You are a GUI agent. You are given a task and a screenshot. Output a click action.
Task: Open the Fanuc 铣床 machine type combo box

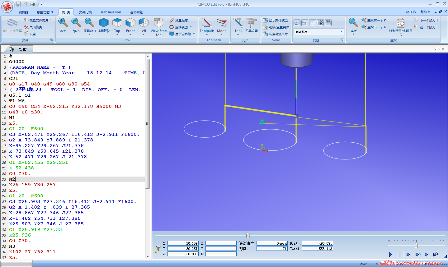coord(318,32)
